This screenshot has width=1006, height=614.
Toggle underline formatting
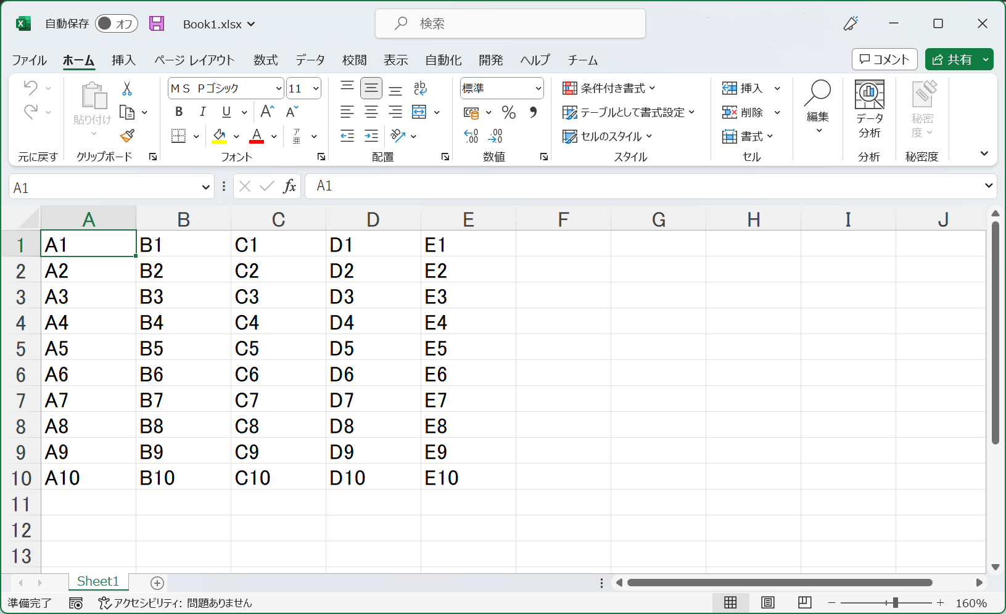pos(226,112)
